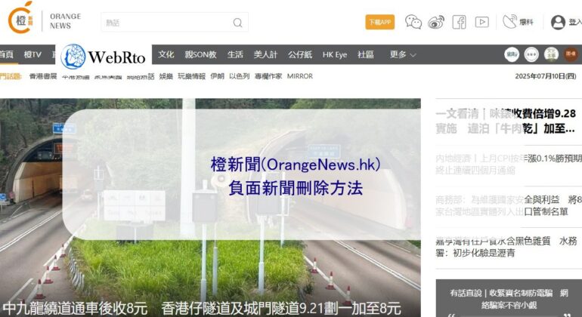Select the 娛樂 hot topic
This screenshot has height=317, width=582.
tap(166, 76)
